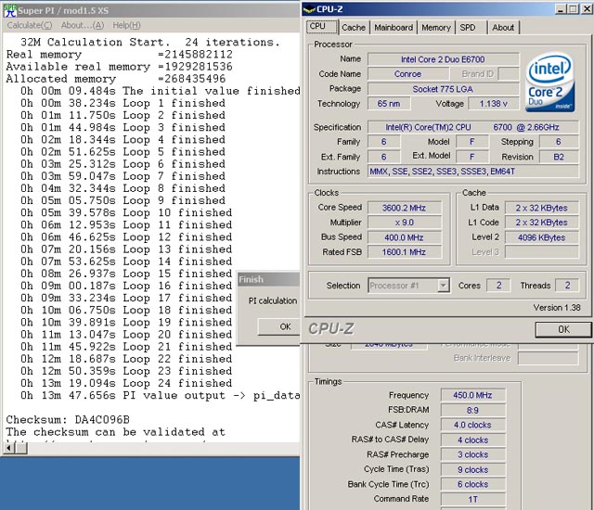Click the Loop 1 finished line
The height and width of the screenshot is (510, 594).
click(123, 103)
